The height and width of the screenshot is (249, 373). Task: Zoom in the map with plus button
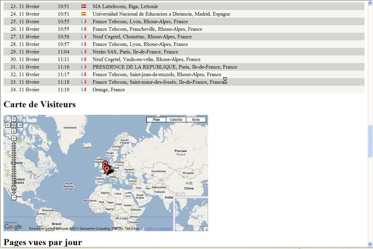[x=14, y=138]
